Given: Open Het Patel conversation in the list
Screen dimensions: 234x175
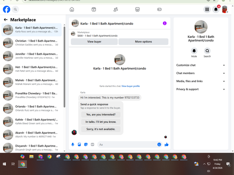Looking at the screenshot, I should (x=31, y=69).
